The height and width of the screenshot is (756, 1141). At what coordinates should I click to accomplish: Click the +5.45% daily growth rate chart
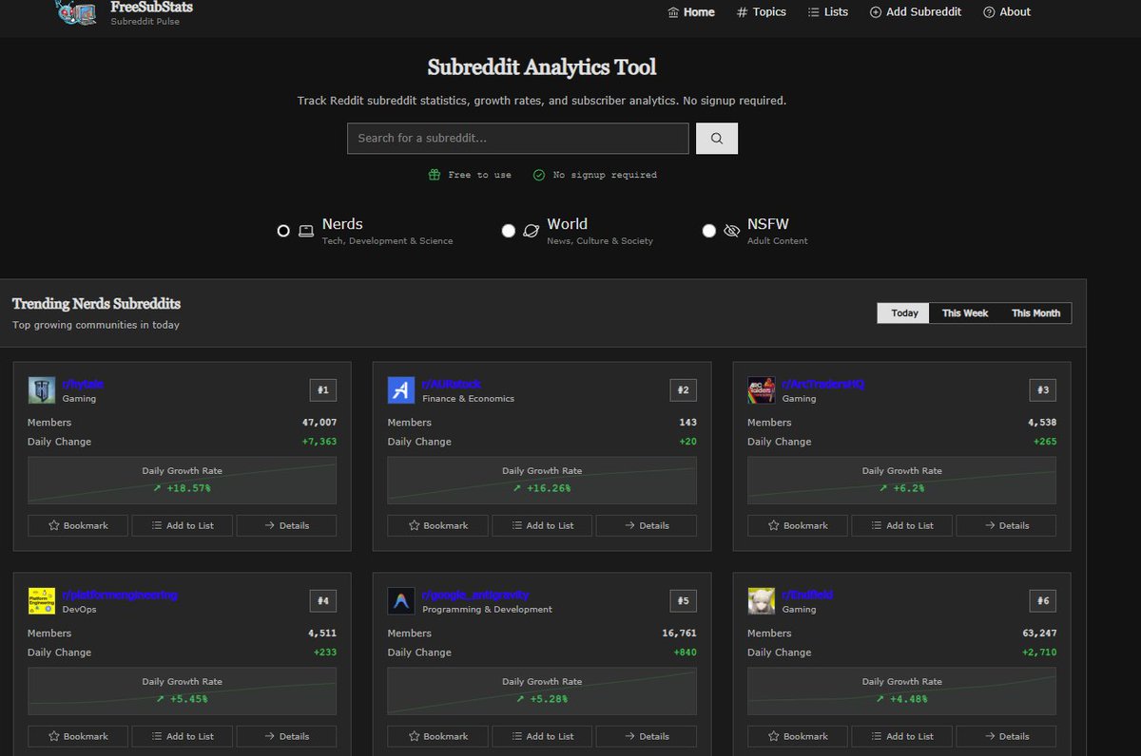tap(182, 690)
